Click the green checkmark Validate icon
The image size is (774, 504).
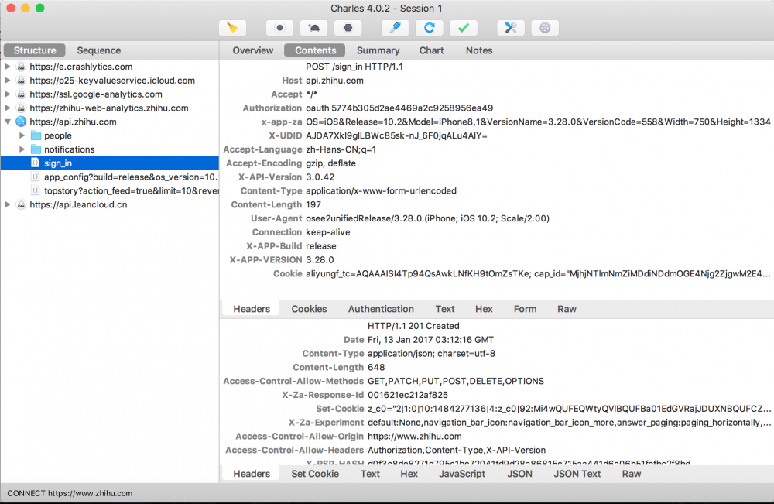pos(463,28)
